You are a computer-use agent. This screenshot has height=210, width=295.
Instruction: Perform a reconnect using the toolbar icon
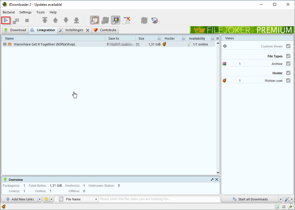point(144,20)
